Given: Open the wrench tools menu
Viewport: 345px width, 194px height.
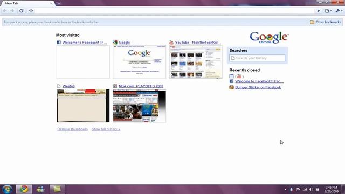Looking at the screenshot, I should 339,11.
